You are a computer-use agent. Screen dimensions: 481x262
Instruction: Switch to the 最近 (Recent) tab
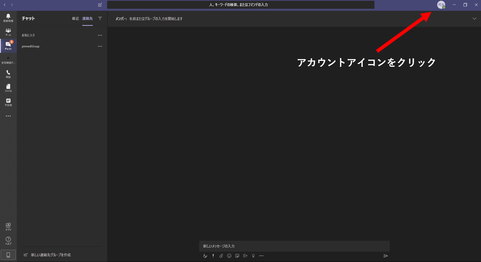coord(75,19)
